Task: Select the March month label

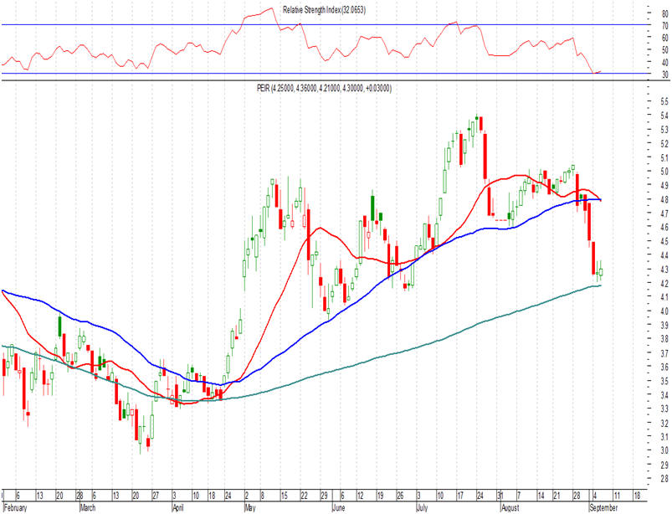Action: tap(88, 508)
